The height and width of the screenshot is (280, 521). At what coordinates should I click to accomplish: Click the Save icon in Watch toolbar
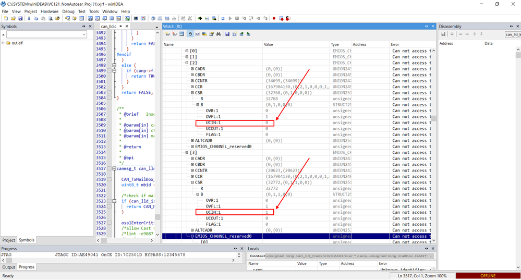[x=227, y=34]
